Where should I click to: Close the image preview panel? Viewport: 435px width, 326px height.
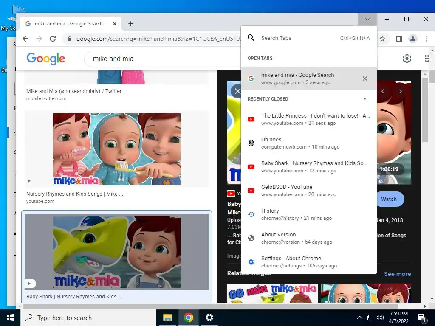click(x=237, y=91)
